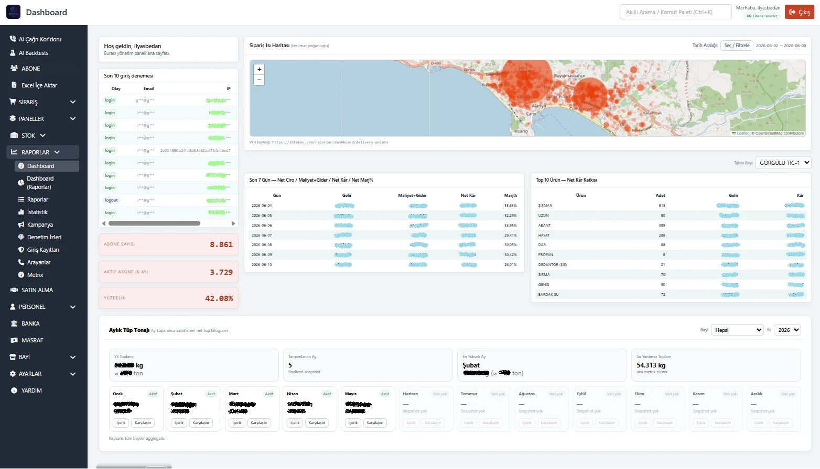The height and width of the screenshot is (469, 820).
Task: Click the Arayanlar phone icon
Action: [21, 262]
